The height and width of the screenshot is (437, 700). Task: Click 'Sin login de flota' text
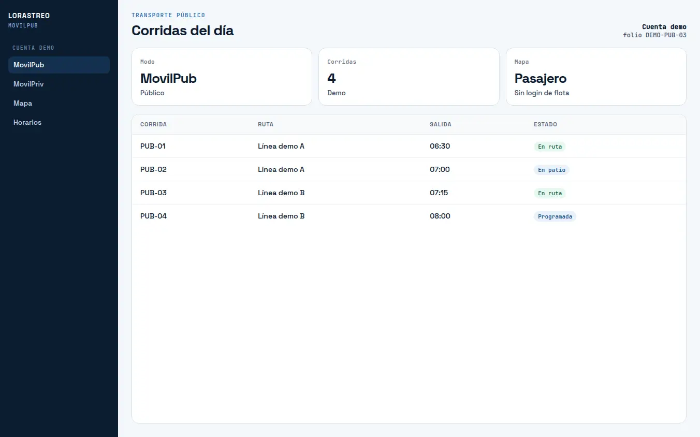[542, 93]
